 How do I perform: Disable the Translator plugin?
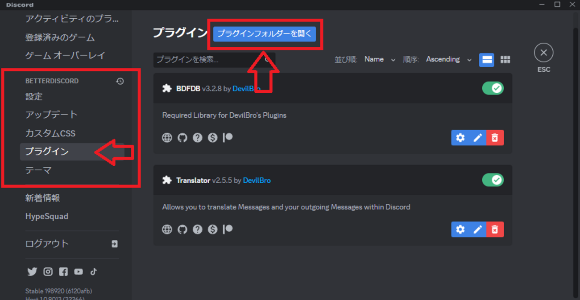coord(493,180)
